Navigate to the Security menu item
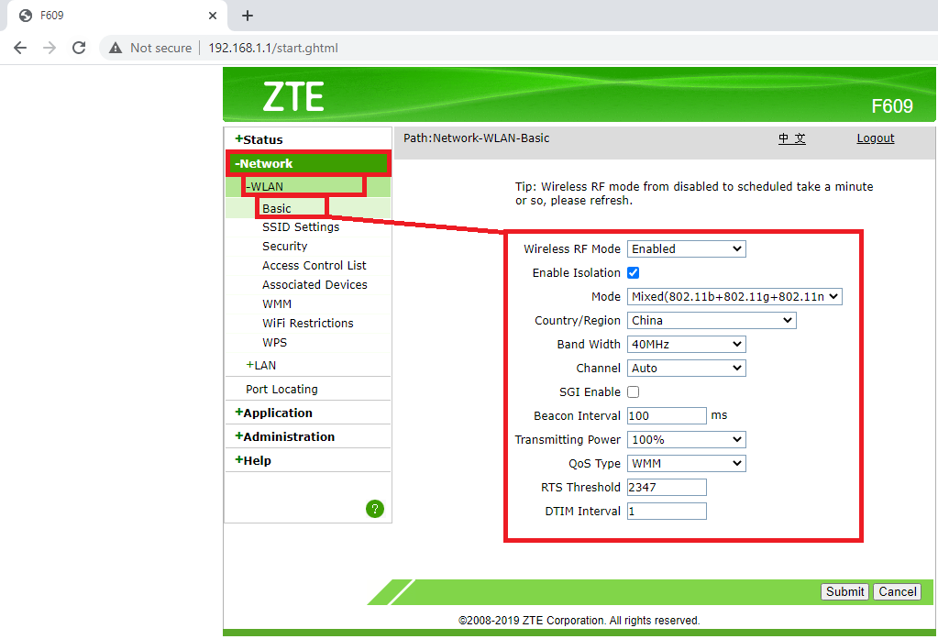This screenshot has width=938, height=639. tap(284, 246)
